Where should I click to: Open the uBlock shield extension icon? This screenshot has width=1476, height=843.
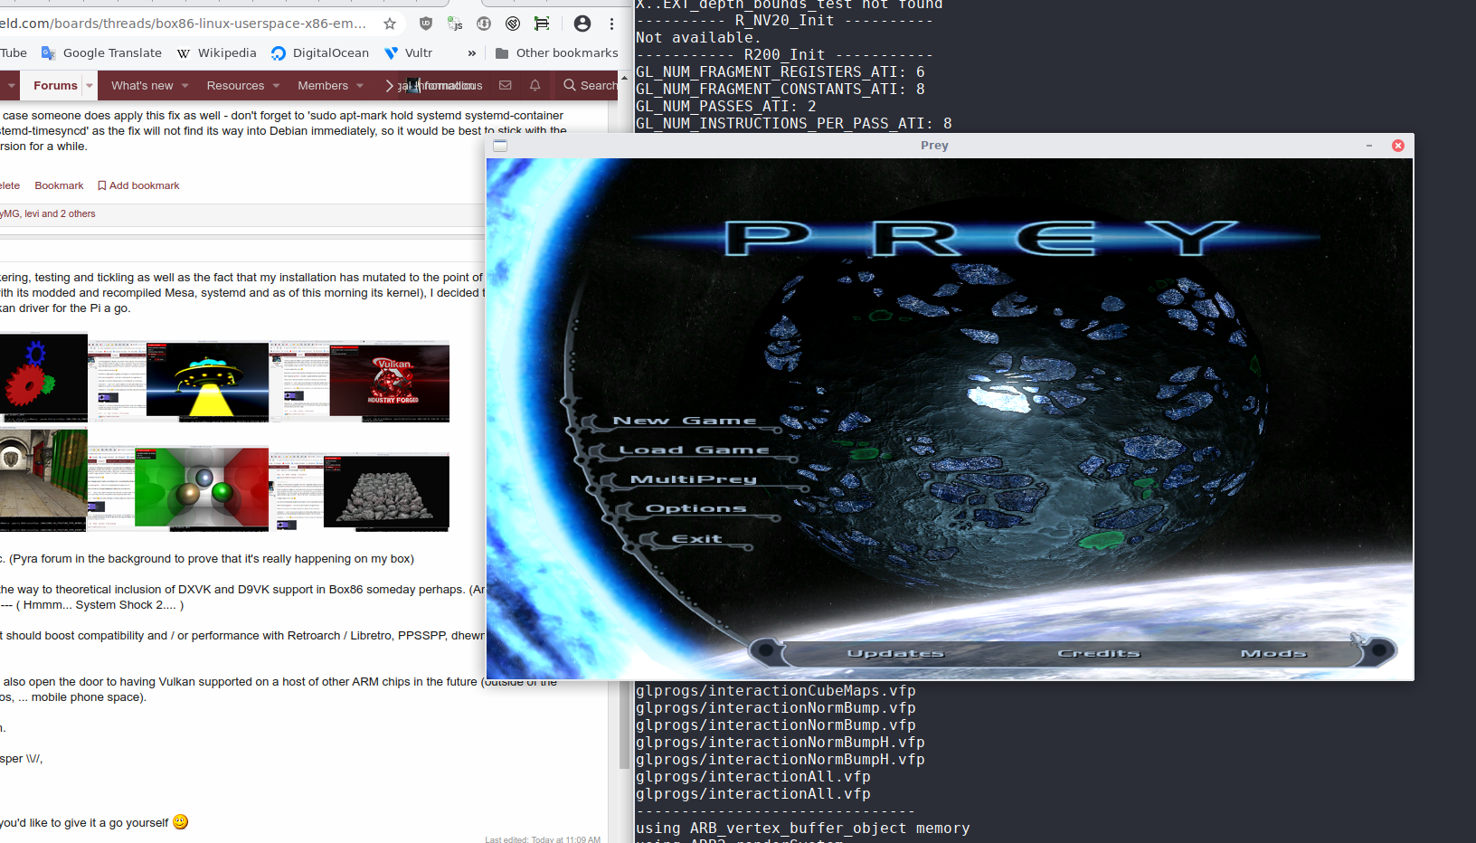pos(426,24)
